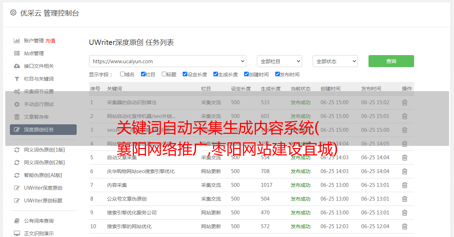Viewport: 454px width, 237px height.
Task: Click the keyword 内容采集 in row 7
Action: (x=117, y=185)
